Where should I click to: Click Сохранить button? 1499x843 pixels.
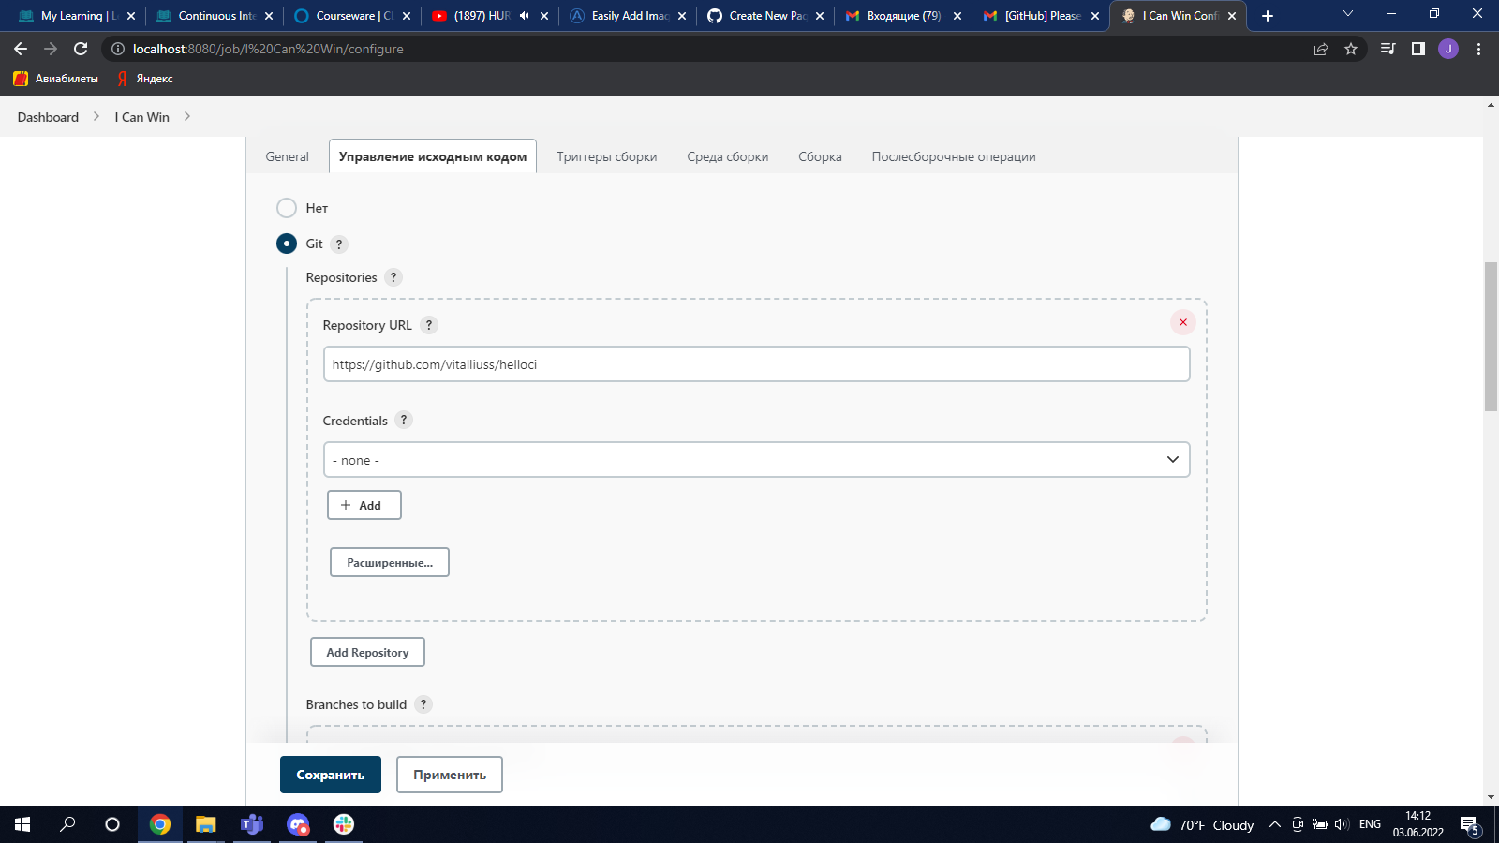(331, 775)
